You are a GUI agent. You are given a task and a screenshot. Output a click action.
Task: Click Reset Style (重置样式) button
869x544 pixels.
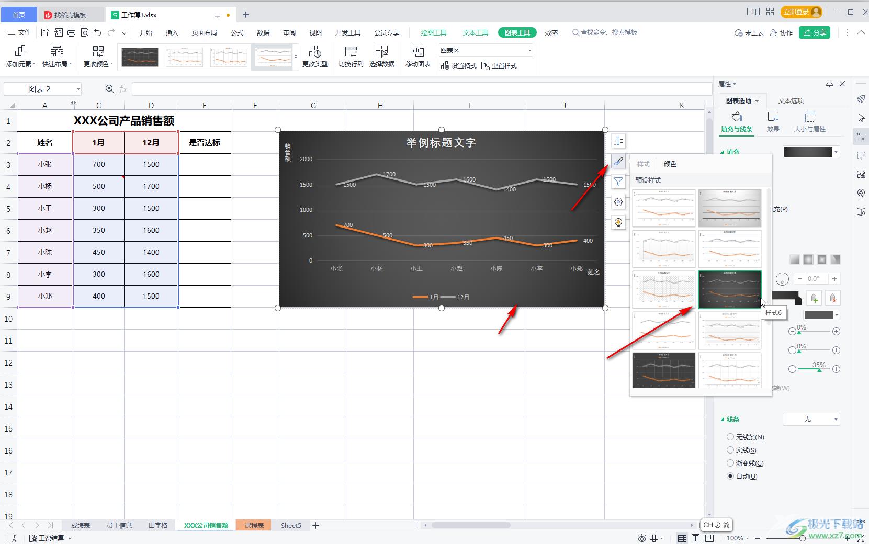coord(499,65)
